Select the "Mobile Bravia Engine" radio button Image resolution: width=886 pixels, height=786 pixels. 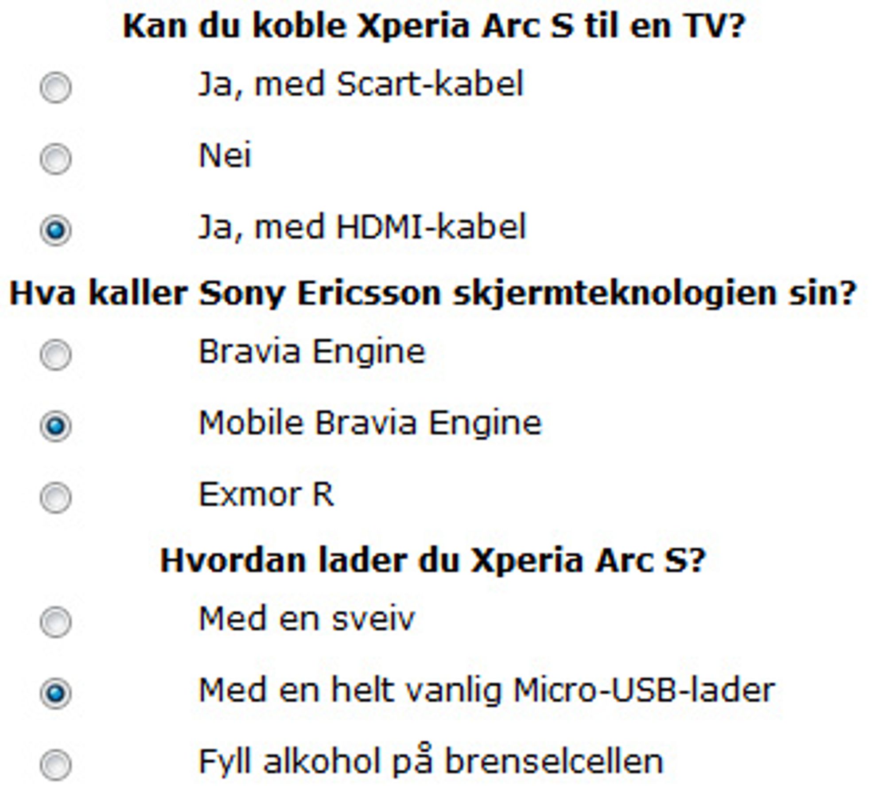tap(55, 426)
